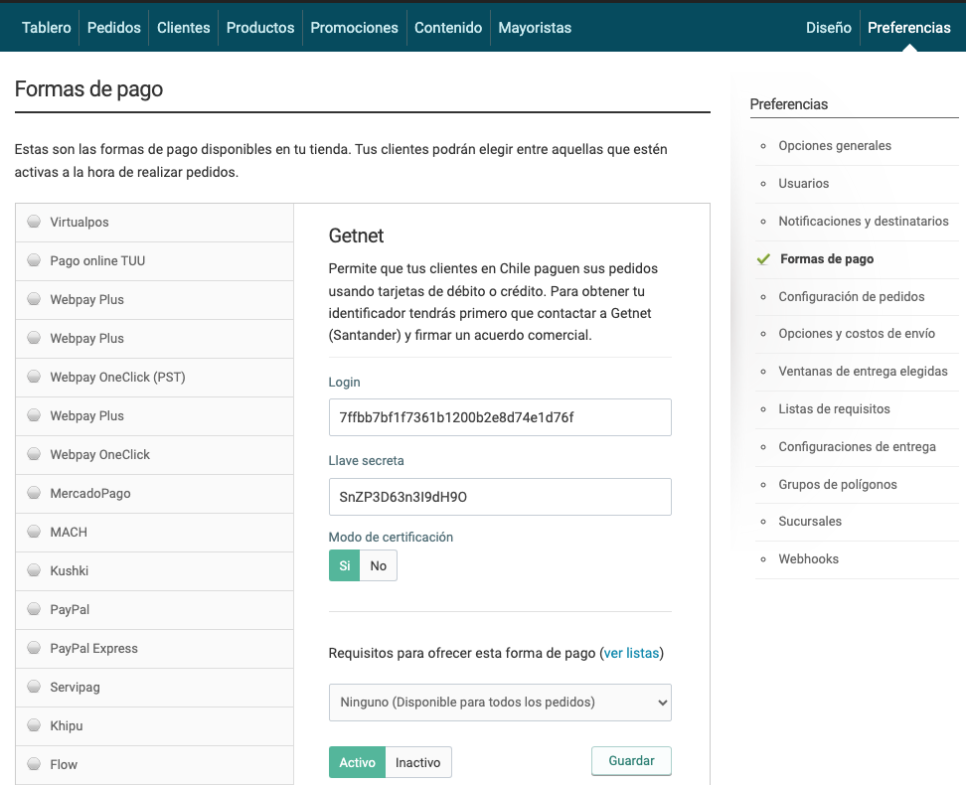Open Notificaciones y destinatarios

tap(863, 222)
